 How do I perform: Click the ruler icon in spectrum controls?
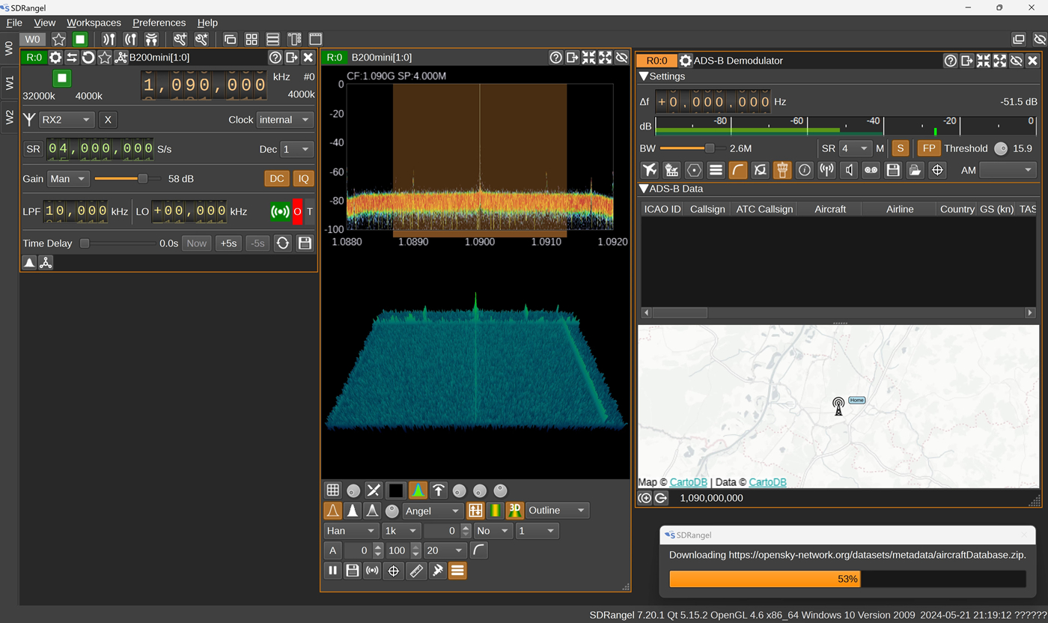click(417, 571)
